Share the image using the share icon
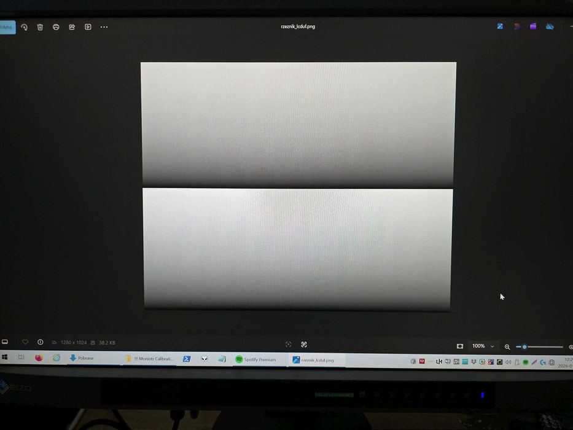This screenshot has width=573, height=430. (72, 27)
